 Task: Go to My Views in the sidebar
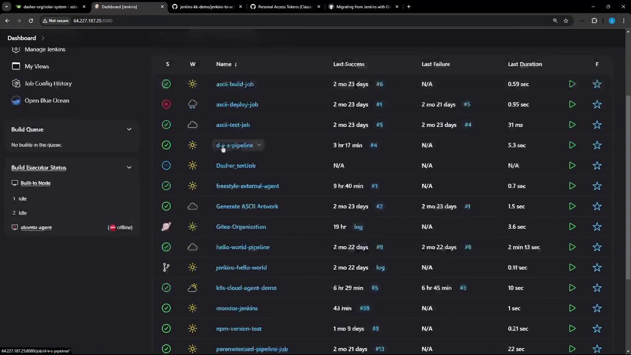[36, 67]
